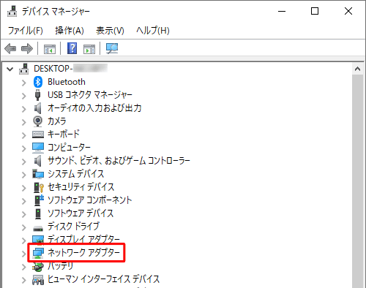Open the ヘルプ(H) menu
This screenshot has width=366, height=288.
point(153,31)
